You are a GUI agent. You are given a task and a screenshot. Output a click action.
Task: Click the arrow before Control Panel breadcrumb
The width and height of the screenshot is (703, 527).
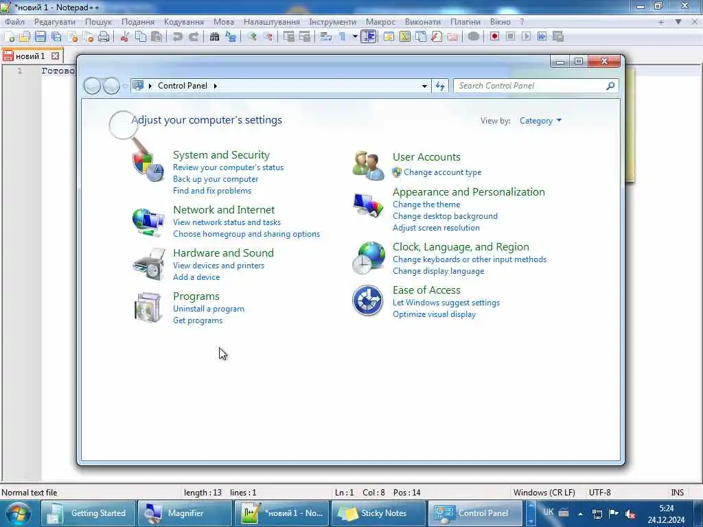150,86
